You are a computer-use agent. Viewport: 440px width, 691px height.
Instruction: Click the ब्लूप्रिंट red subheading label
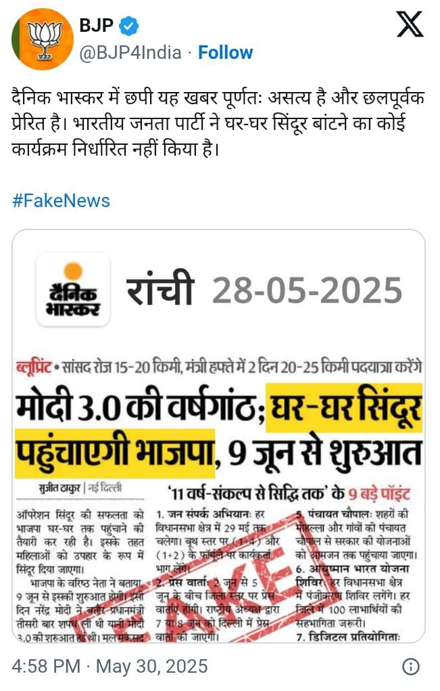point(34,367)
